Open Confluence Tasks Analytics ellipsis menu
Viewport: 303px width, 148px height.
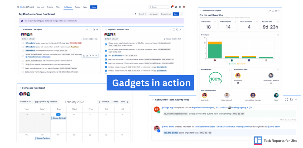(x=279, y=11)
